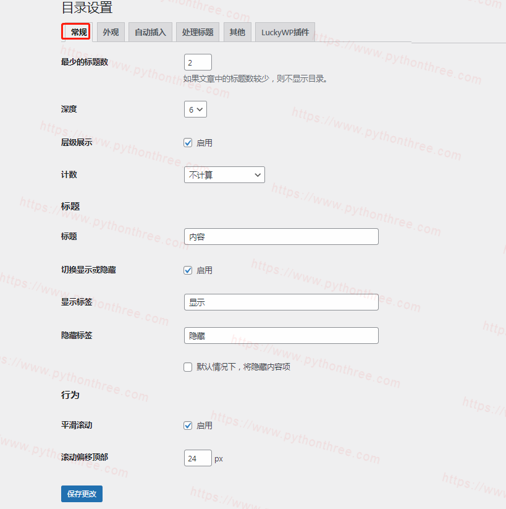Click the 显示标签 text input
506x509 pixels.
click(x=281, y=302)
